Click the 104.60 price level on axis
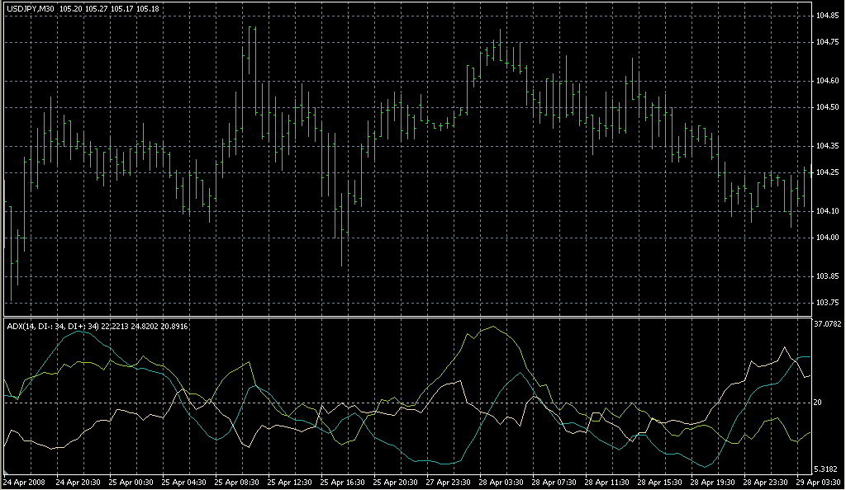 pyautogui.click(x=827, y=81)
